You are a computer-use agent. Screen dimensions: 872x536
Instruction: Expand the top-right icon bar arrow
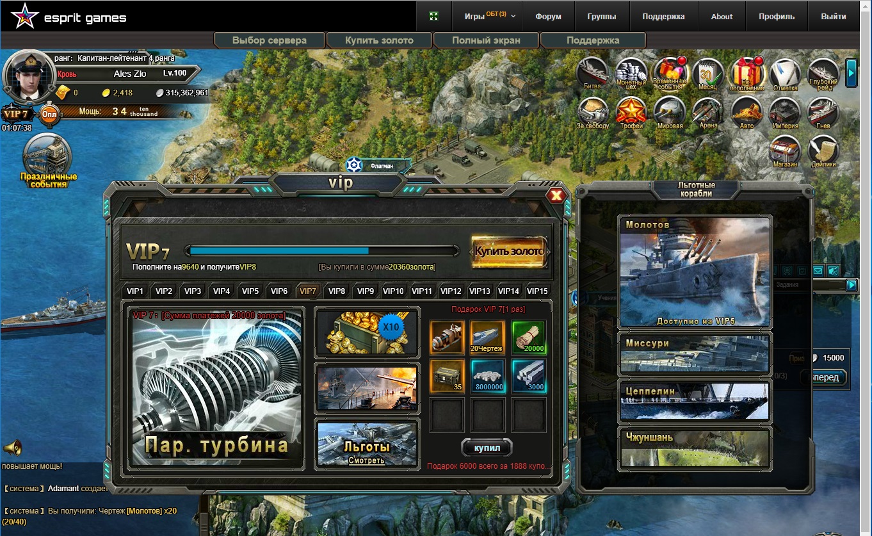pyautogui.click(x=852, y=72)
